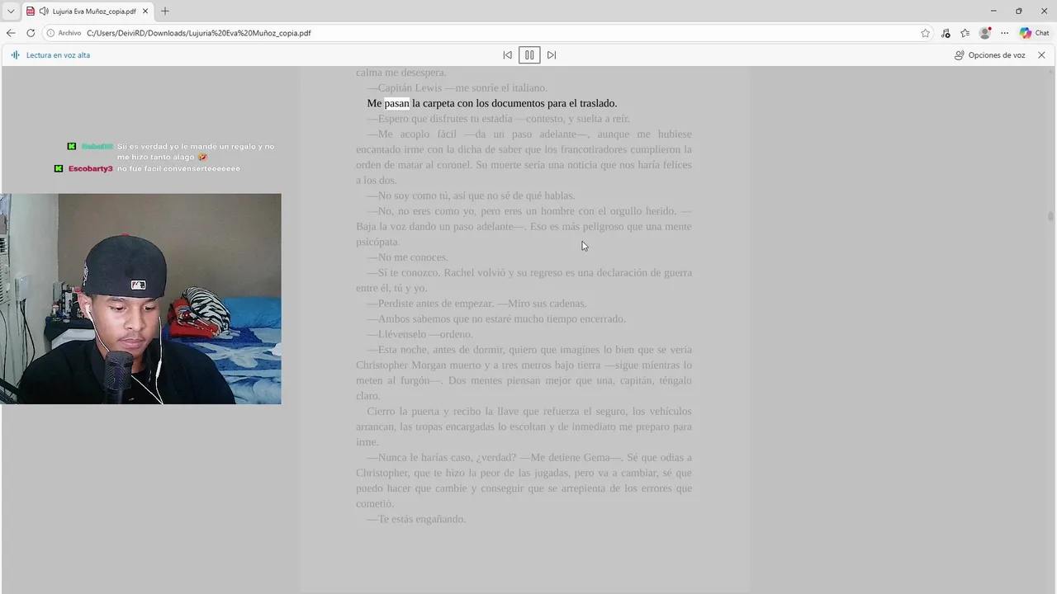Pause the read aloud playback
Screen dimensions: 1057x594
click(529, 55)
